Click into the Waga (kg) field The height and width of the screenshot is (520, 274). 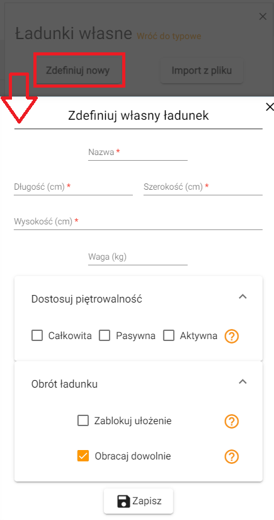coord(138,257)
